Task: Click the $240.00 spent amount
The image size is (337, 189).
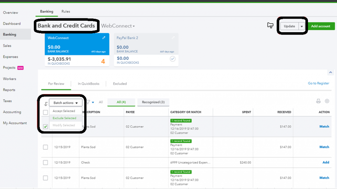Action: 246,163
